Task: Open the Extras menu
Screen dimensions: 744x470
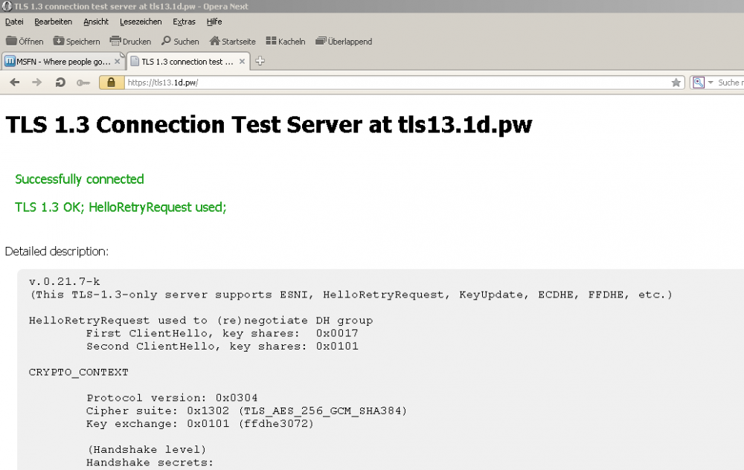Action: coord(184,22)
